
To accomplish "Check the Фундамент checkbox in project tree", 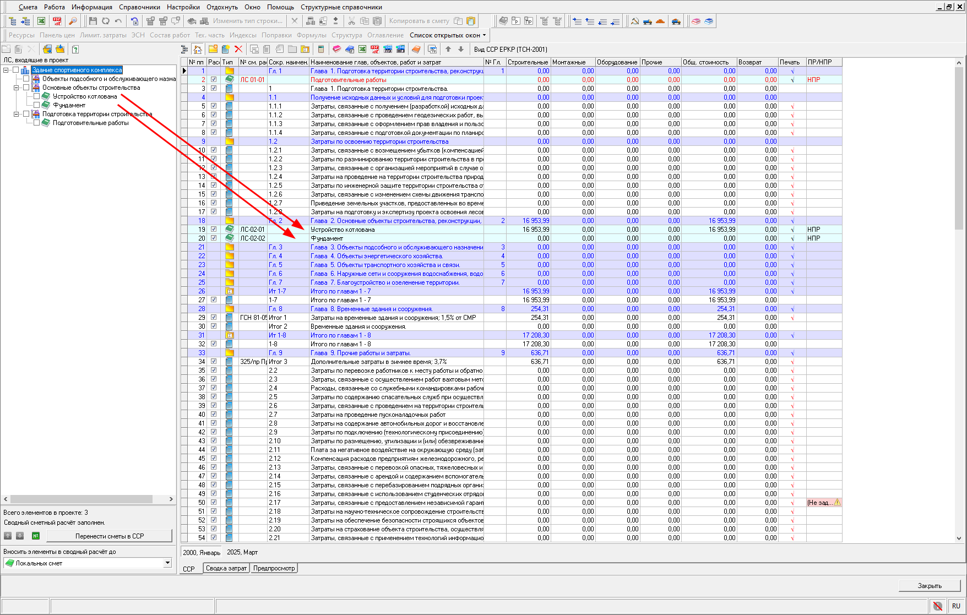I will coord(37,105).
